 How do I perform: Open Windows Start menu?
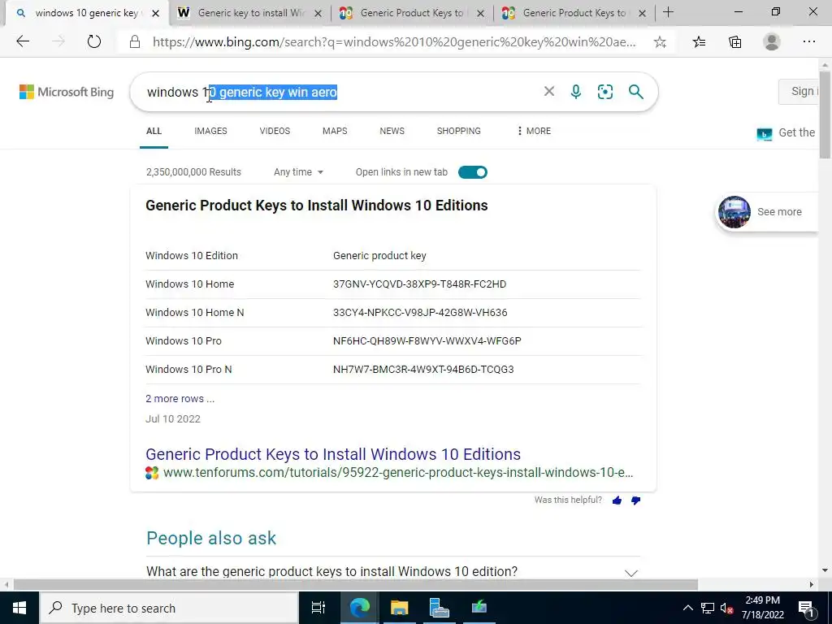click(x=19, y=608)
